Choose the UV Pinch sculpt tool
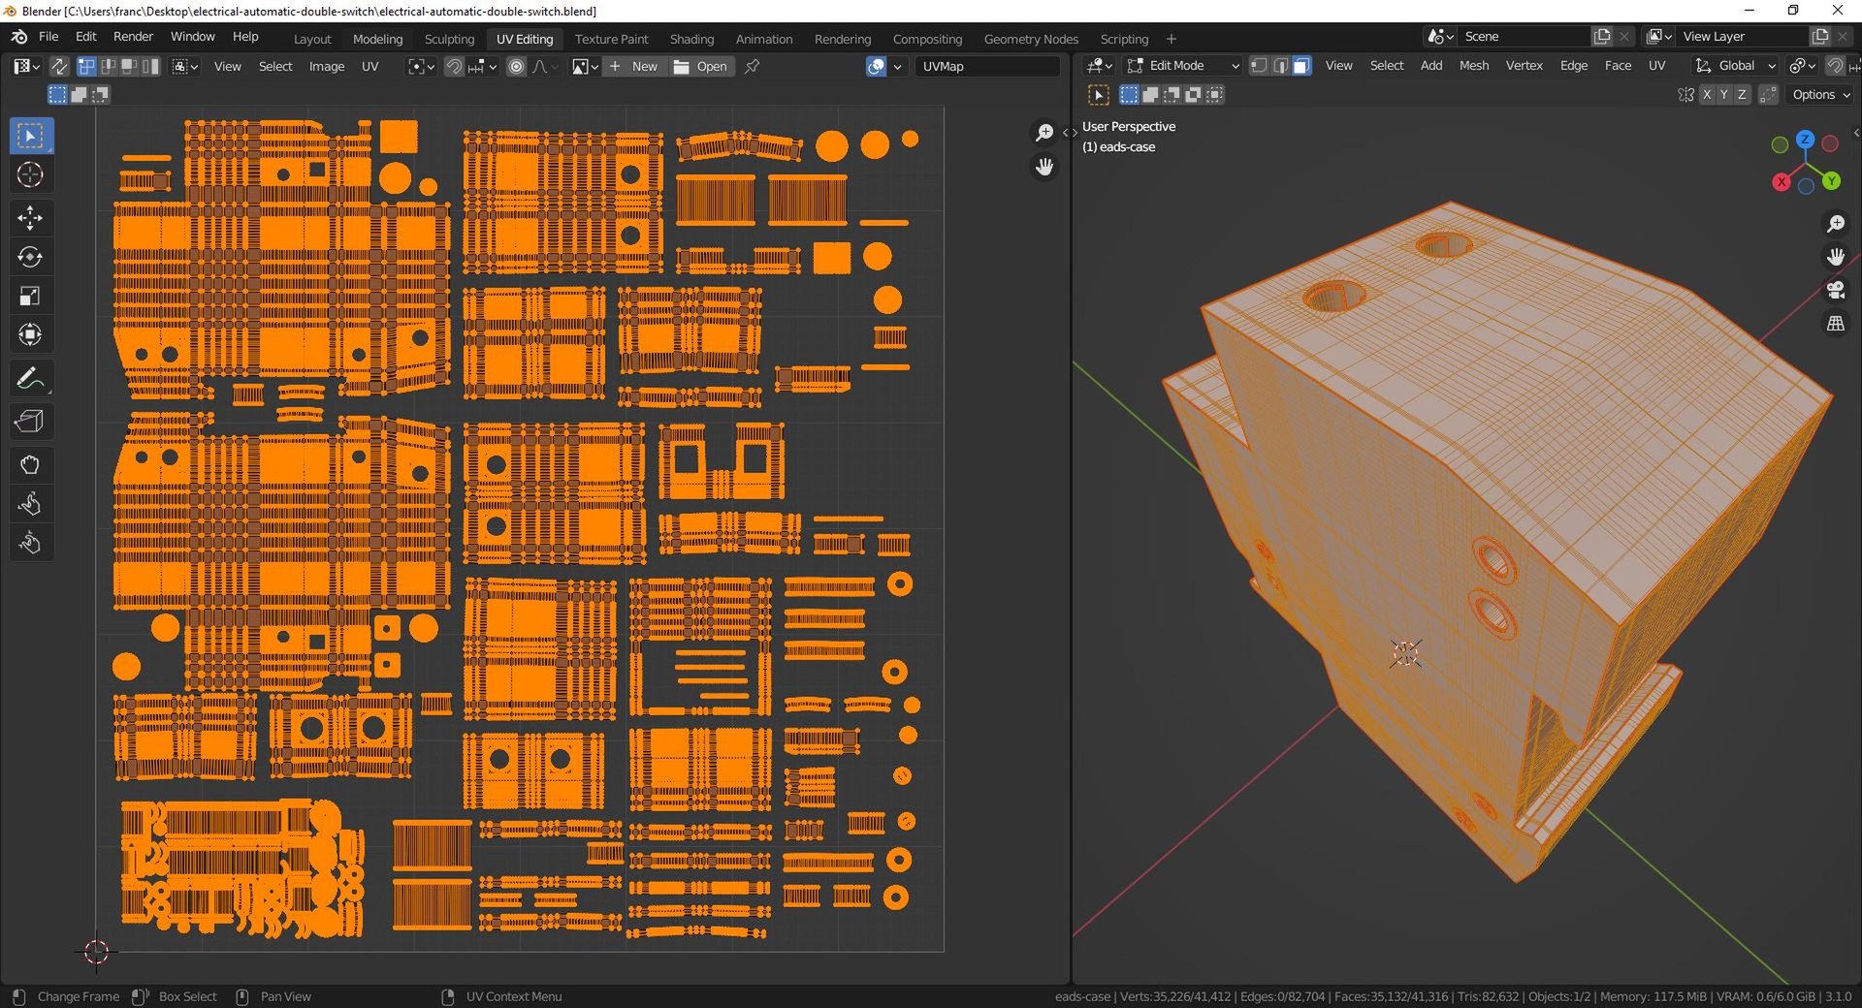The height and width of the screenshot is (1008, 1862). click(30, 543)
